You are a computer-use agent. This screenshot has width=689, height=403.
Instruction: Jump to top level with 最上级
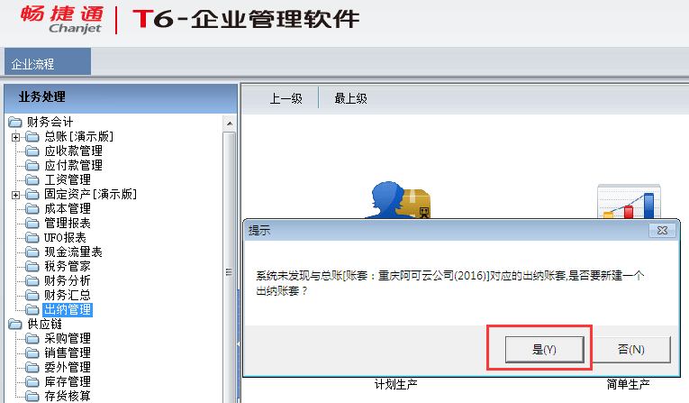tap(350, 98)
